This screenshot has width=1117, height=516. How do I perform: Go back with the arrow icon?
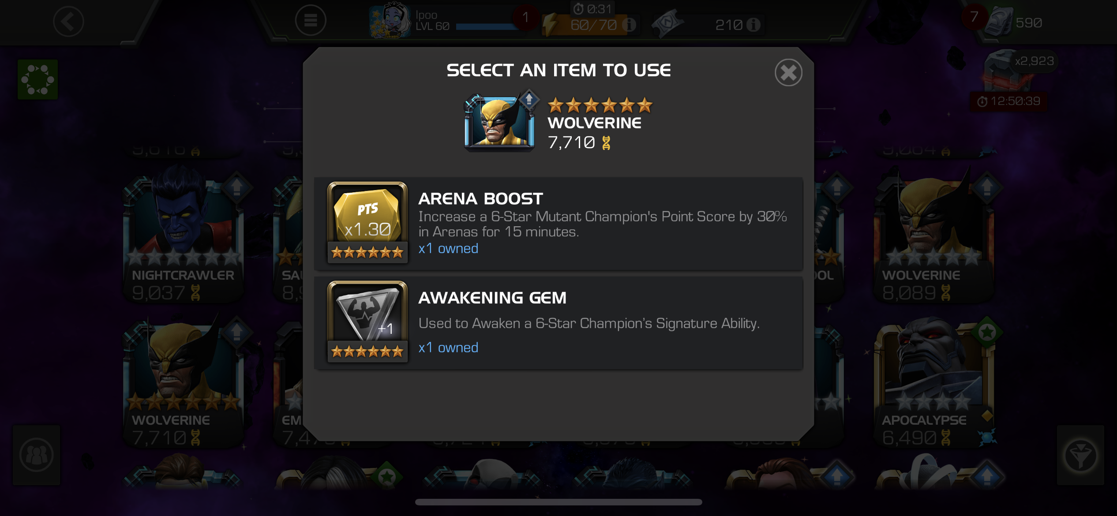[x=69, y=21]
